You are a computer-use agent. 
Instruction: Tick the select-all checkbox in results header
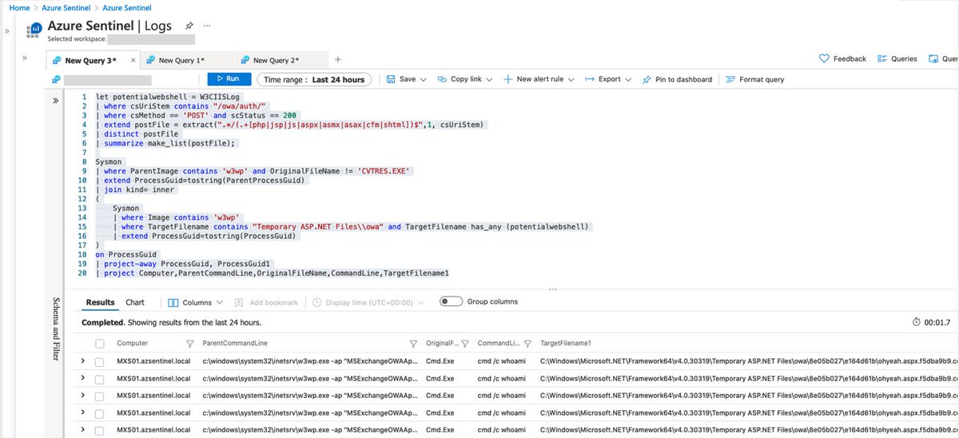click(x=100, y=344)
